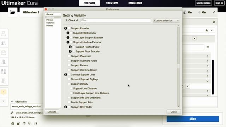Screen dimensions: 226x127
Task: Click the 3D view cube icon
Action: [x=13, y=123]
